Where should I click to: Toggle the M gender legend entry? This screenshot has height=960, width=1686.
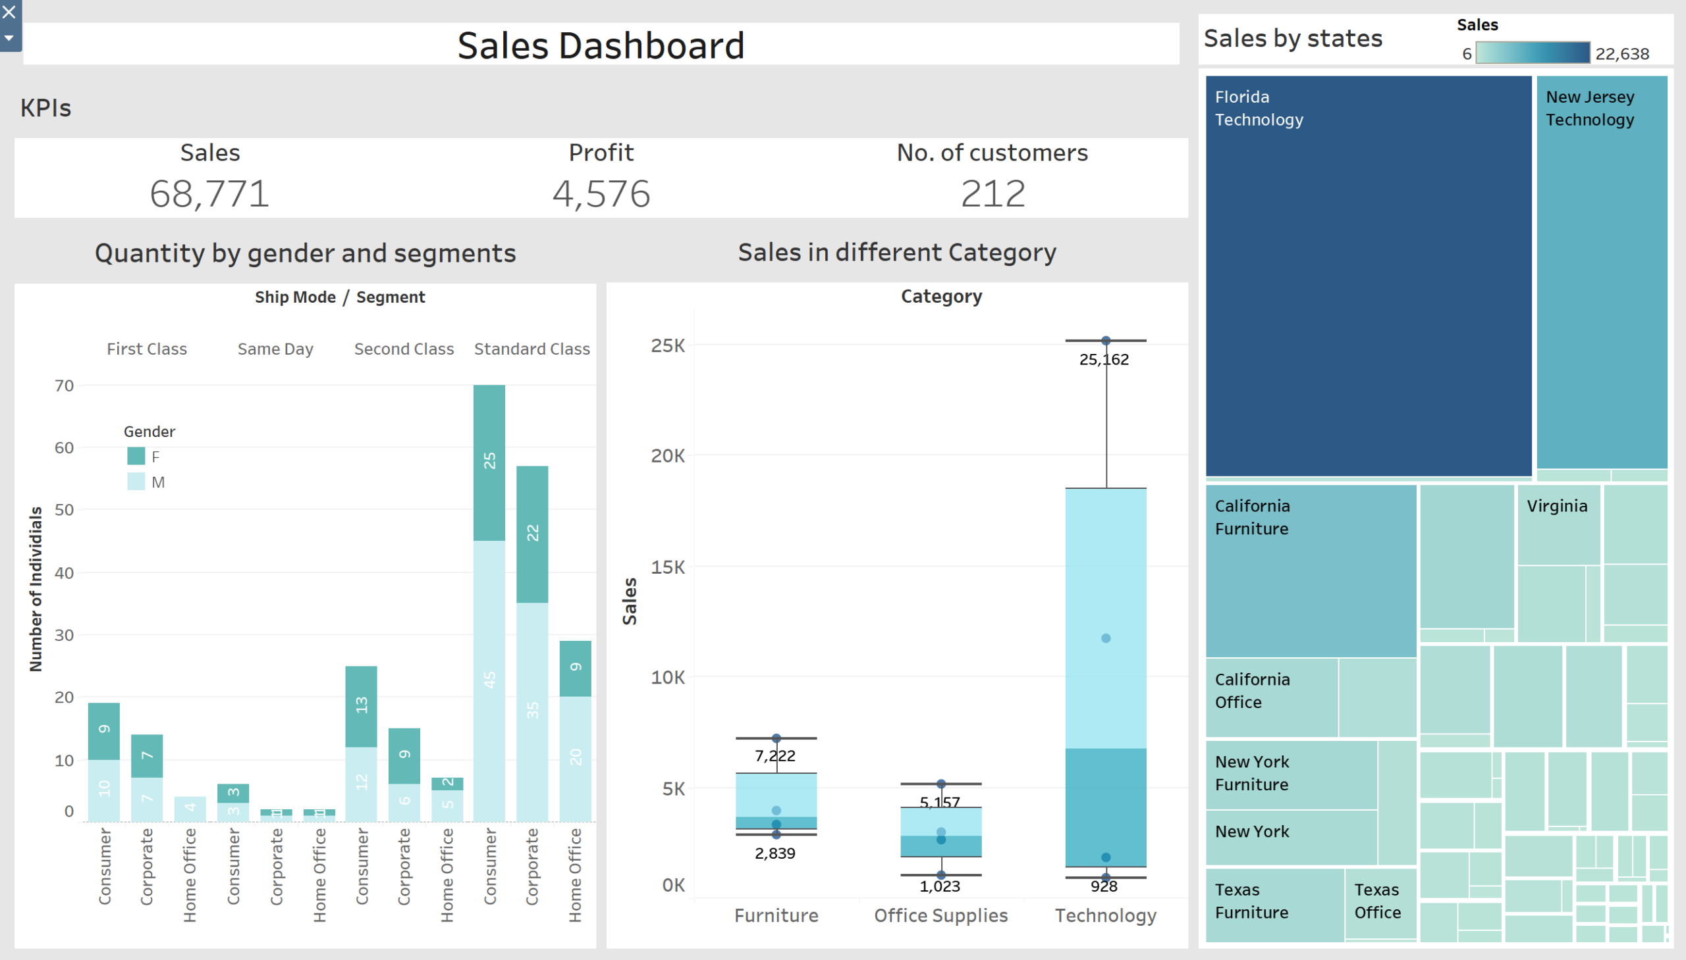click(136, 482)
